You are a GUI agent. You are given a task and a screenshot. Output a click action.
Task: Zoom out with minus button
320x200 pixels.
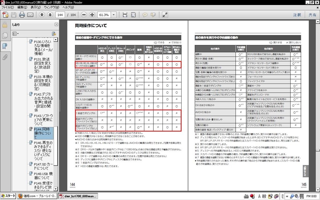[x=84, y=15]
